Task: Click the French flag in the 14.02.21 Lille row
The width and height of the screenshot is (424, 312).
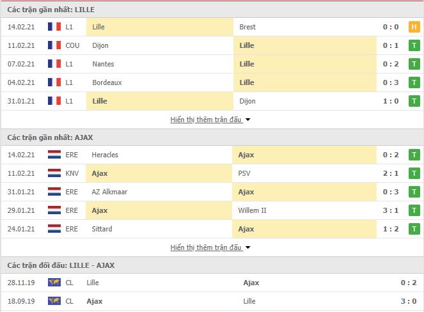Action: [54, 27]
